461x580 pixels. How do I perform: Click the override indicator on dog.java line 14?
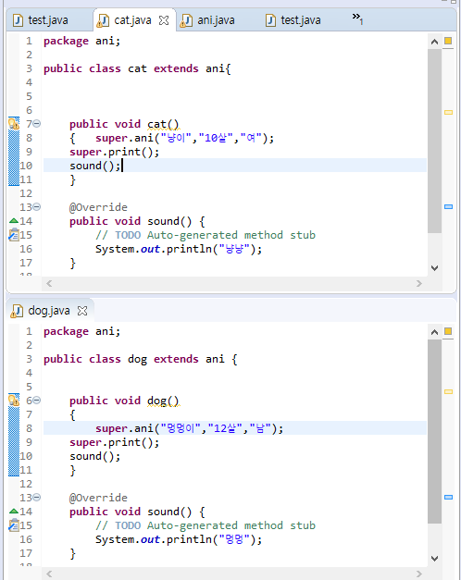(14, 512)
